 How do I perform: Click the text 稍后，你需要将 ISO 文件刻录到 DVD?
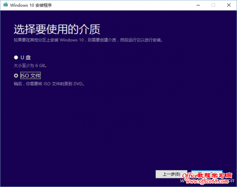[49, 84]
